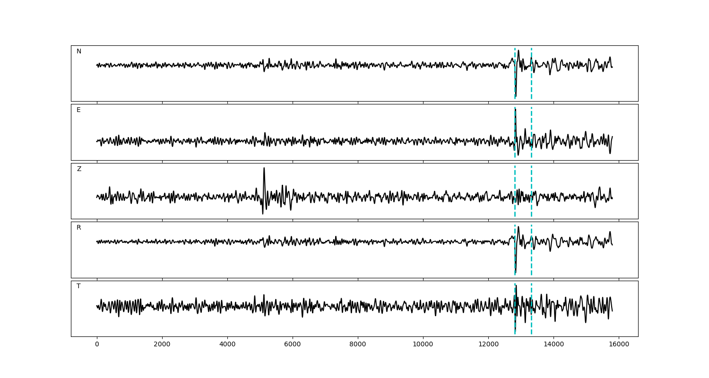This screenshot has height=378, width=709.
Task: Click the x-axis tick label 6000
Action: [293, 344]
